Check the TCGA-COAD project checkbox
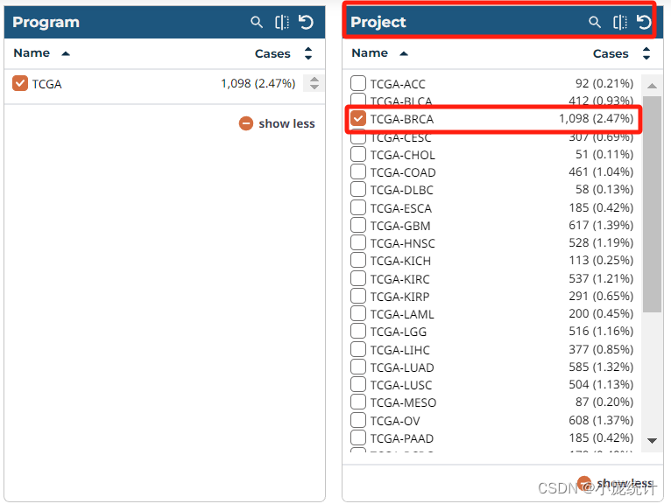 [358, 171]
